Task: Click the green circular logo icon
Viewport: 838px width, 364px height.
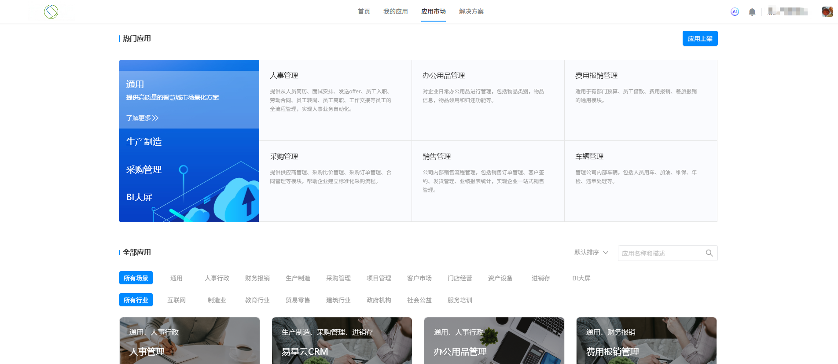Action: (x=51, y=11)
